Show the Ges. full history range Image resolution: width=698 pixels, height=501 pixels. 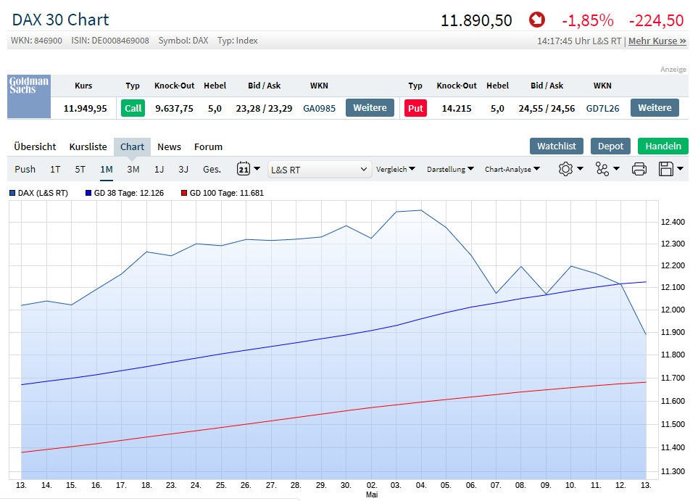pyautogui.click(x=212, y=169)
